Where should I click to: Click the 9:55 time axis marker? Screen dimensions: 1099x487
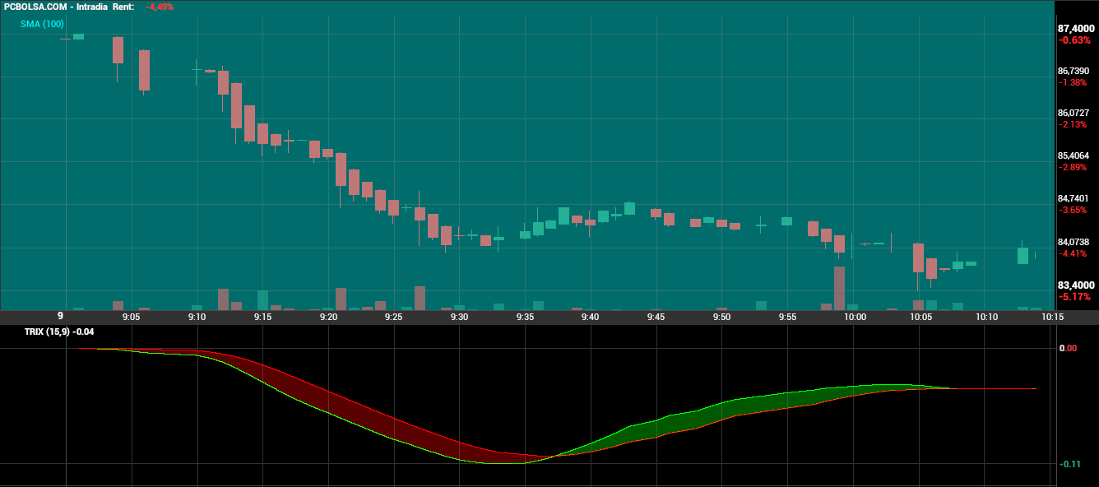[787, 317]
